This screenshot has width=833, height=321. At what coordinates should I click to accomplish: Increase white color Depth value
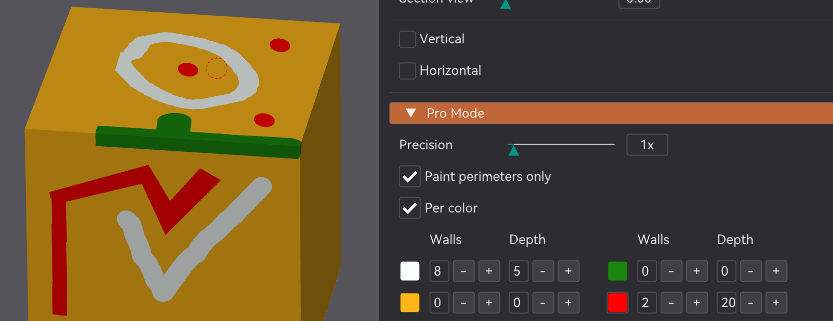coord(569,271)
